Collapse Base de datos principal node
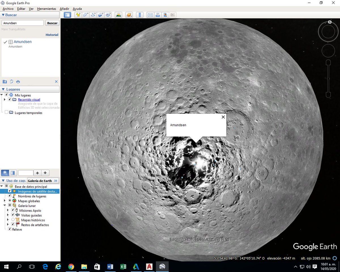The width and height of the screenshot is (340, 272). tap(2, 186)
